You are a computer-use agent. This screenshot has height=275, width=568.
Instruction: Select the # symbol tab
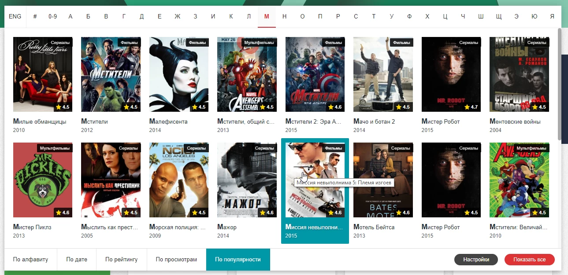point(35,17)
